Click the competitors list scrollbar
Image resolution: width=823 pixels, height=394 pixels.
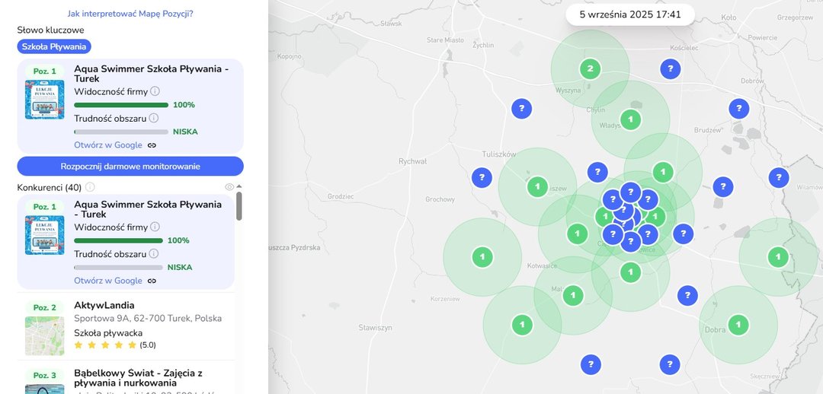coord(239,207)
